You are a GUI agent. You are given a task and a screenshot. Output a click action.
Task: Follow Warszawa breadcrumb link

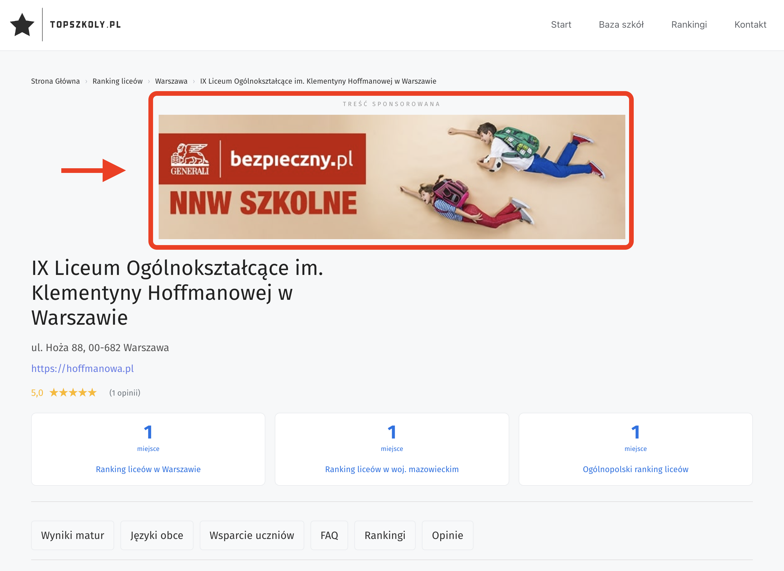[171, 81]
